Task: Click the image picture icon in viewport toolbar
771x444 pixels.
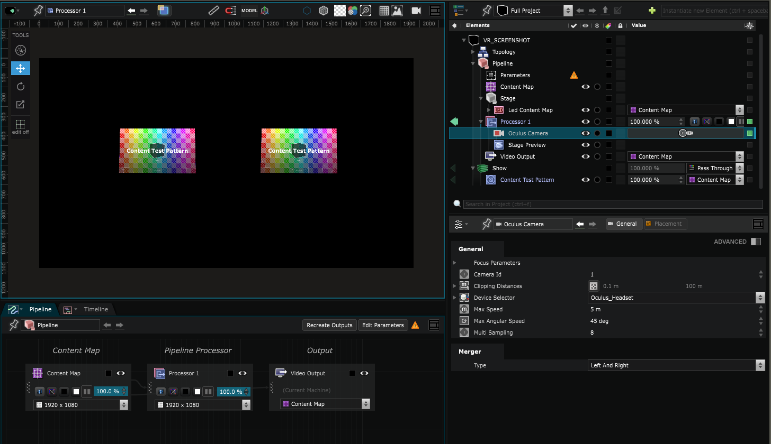Action: tap(397, 11)
